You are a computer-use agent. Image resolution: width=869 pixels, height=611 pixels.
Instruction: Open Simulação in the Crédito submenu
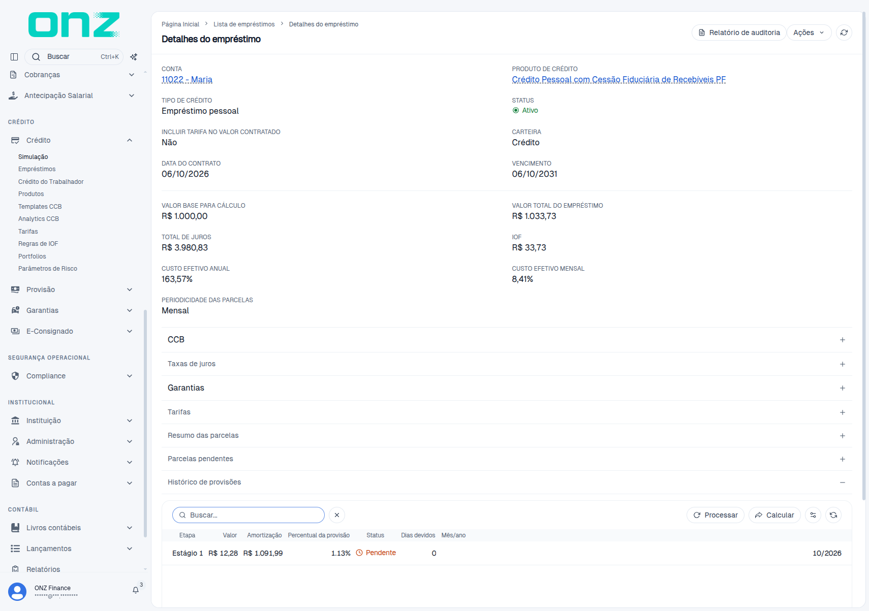[33, 157]
